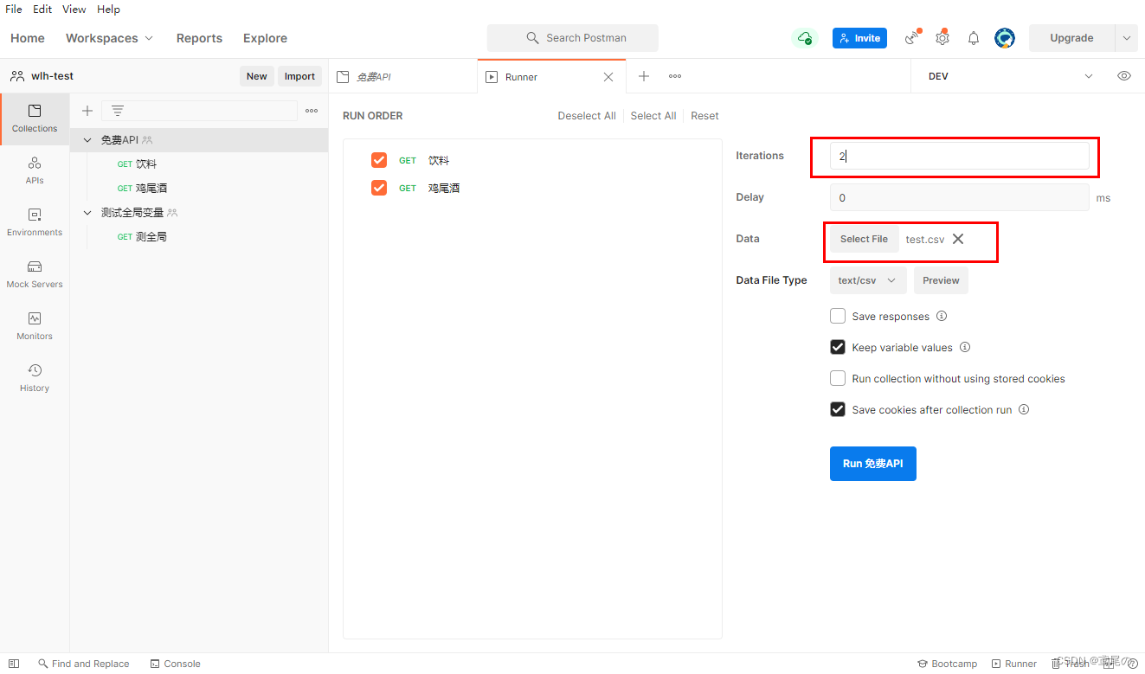Click the plus icon to open new tab
The width and height of the screenshot is (1145, 674).
644,76
